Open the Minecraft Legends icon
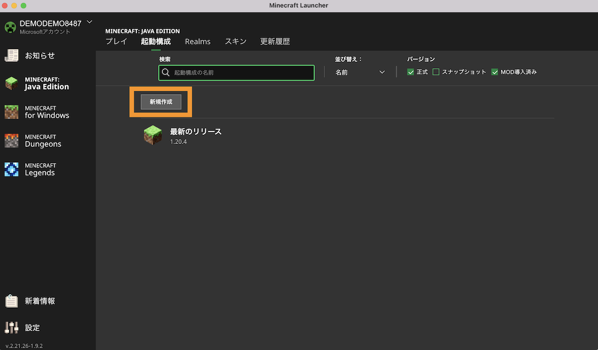 coord(11,170)
